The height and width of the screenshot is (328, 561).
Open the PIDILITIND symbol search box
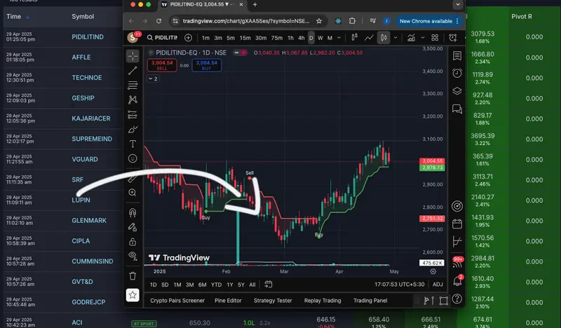(x=162, y=38)
